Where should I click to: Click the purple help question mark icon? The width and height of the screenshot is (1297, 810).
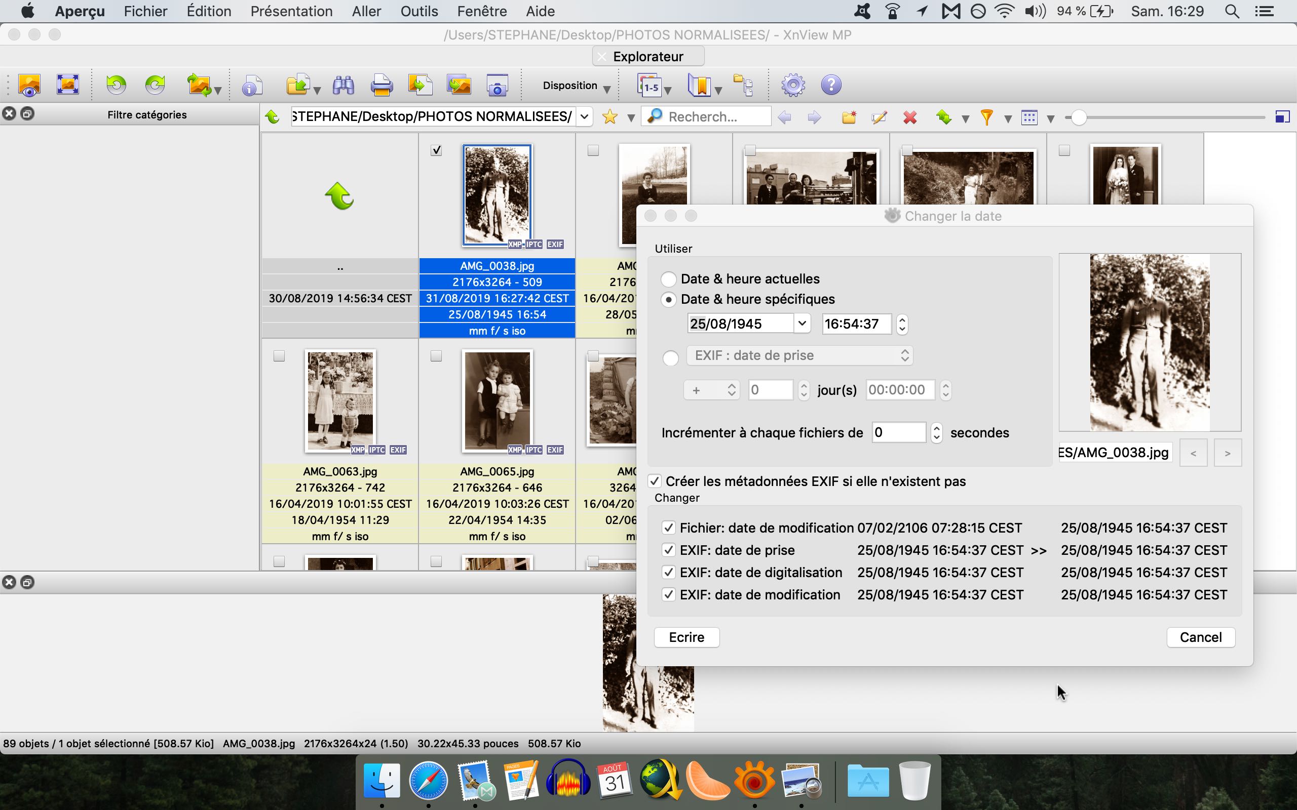click(x=831, y=85)
